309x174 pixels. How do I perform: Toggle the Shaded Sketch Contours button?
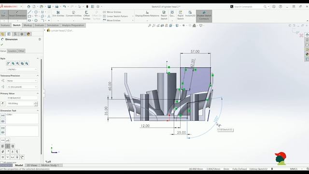[204, 15]
